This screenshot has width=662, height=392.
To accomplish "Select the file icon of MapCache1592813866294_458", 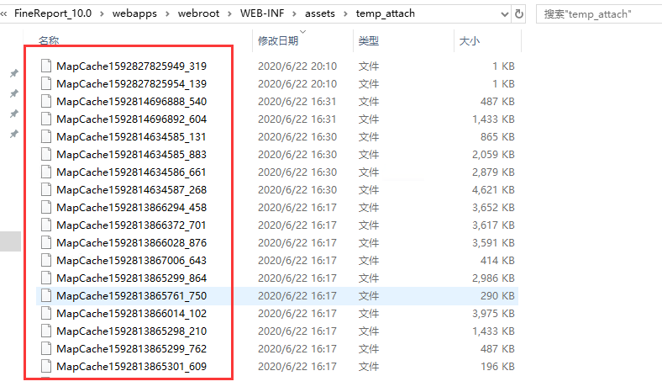I will point(46,207).
